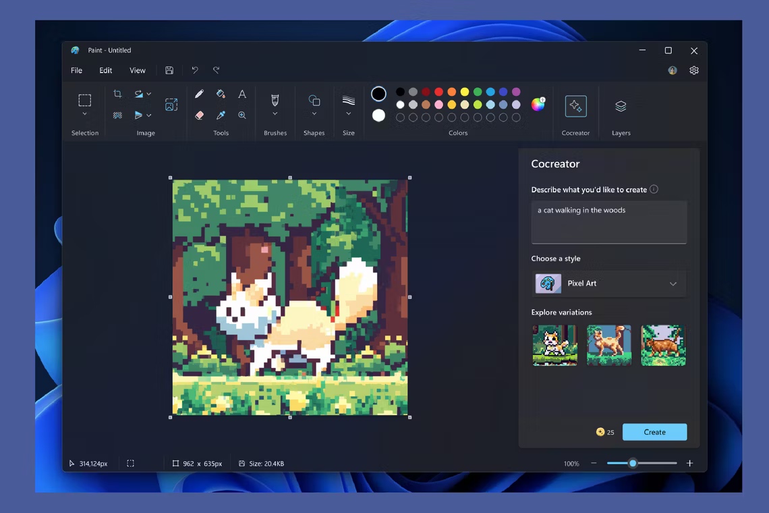
Task: Expand the Flip options chevron
Action: tap(149, 115)
